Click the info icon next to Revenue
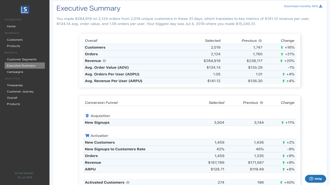330x185 pixels. pos(104,61)
